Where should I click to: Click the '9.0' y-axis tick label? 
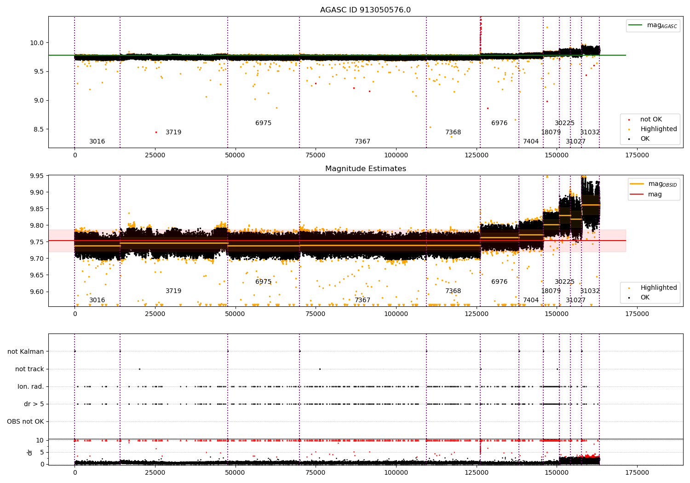[x=39, y=101]
